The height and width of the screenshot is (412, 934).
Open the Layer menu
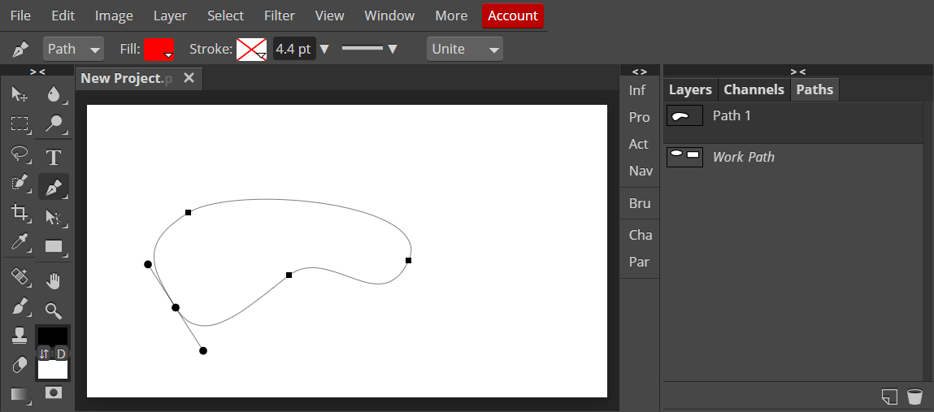click(x=170, y=15)
